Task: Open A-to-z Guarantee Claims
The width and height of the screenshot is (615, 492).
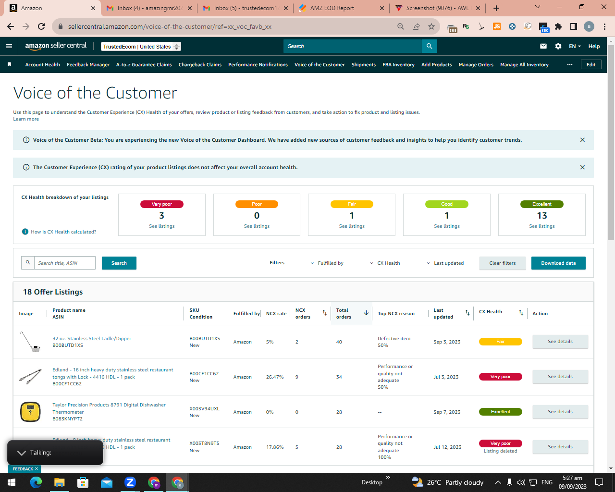Action: pyautogui.click(x=144, y=64)
